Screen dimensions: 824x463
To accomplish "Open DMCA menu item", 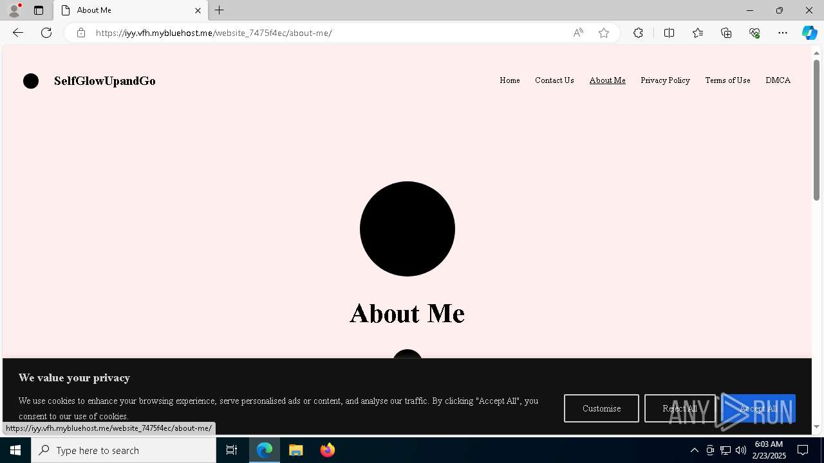I will 778,80.
